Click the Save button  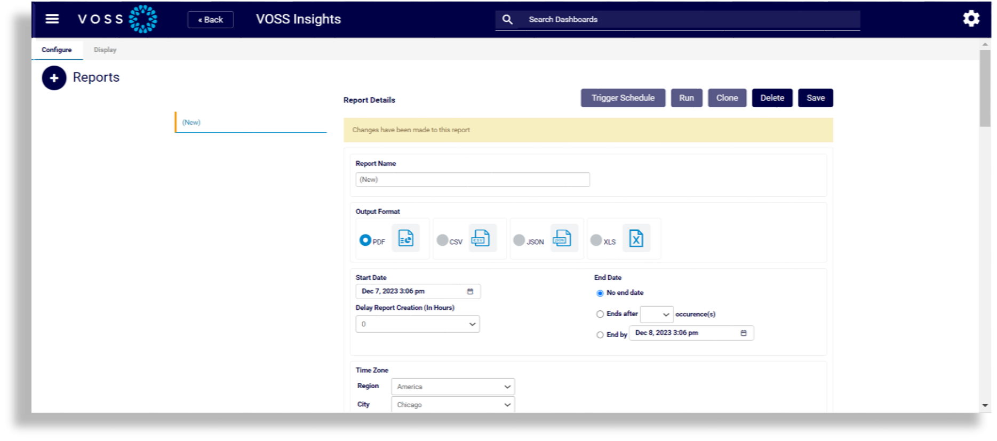(x=816, y=98)
